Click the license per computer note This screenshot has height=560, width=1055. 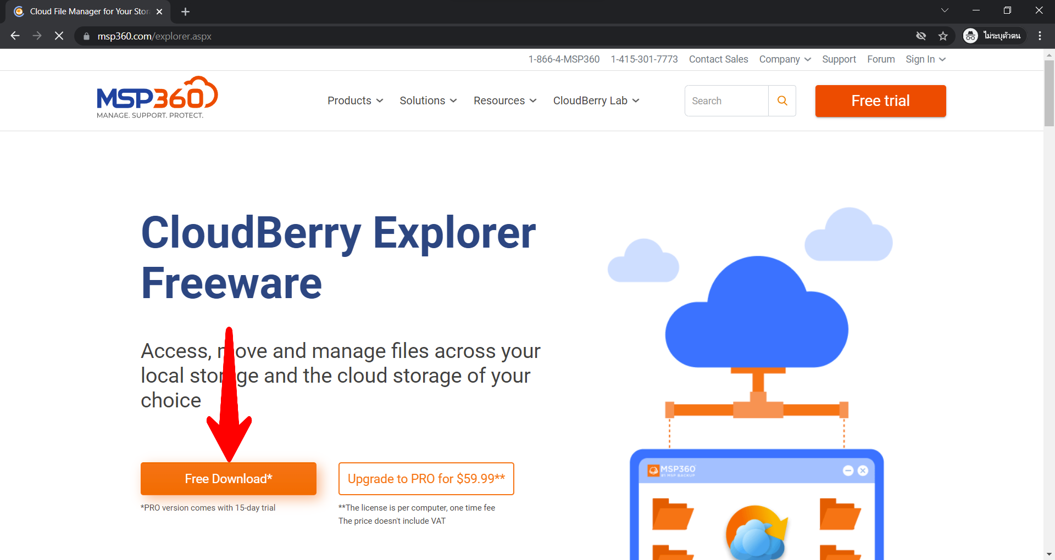417,508
